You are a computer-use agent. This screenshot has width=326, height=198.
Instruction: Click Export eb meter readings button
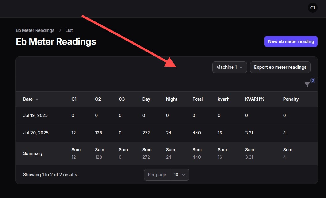(x=280, y=67)
